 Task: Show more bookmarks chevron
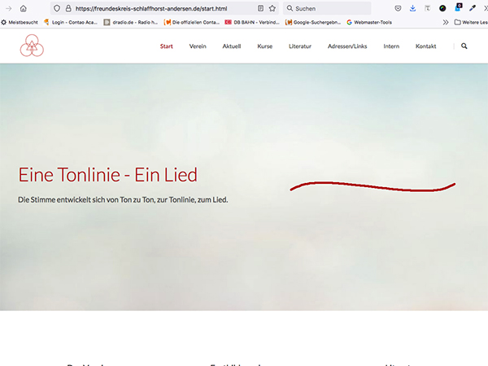(x=446, y=22)
